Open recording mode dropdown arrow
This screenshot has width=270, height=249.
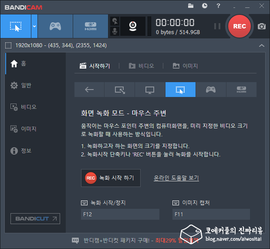[34, 26]
